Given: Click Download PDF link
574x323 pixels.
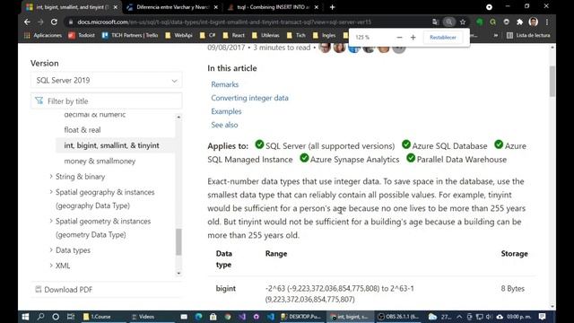Looking at the screenshot, I should coord(64,290).
